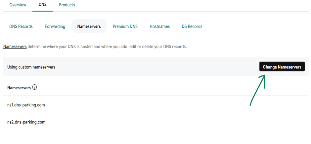Open the Overview tab
Image resolution: width=311 pixels, height=144 pixels.
(x=18, y=5)
